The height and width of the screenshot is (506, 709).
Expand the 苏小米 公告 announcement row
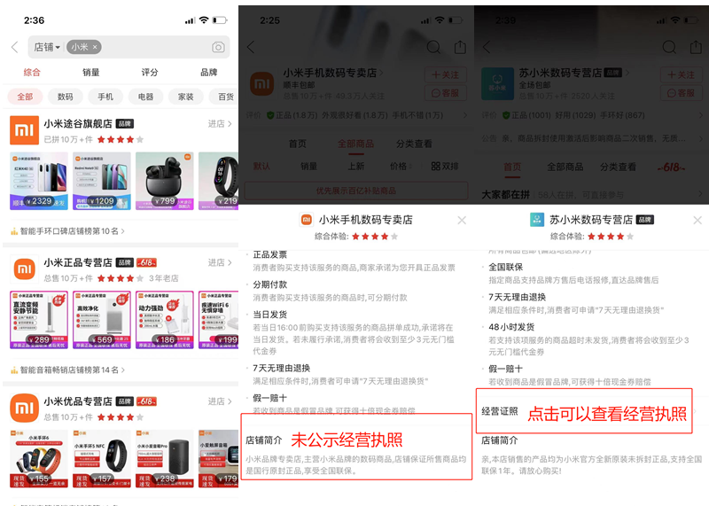point(592,138)
